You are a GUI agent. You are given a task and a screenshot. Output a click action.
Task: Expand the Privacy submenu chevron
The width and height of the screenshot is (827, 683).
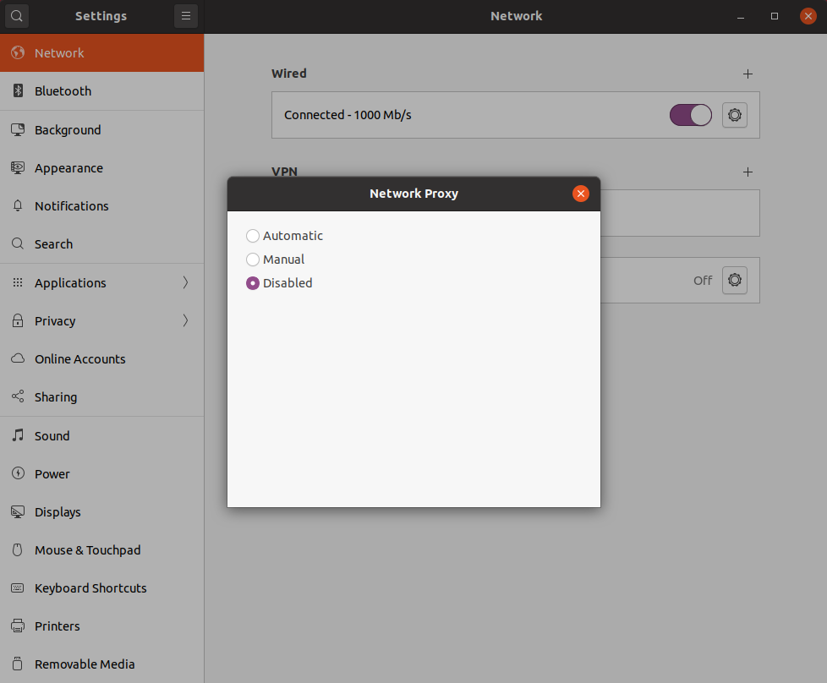tap(185, 321)
